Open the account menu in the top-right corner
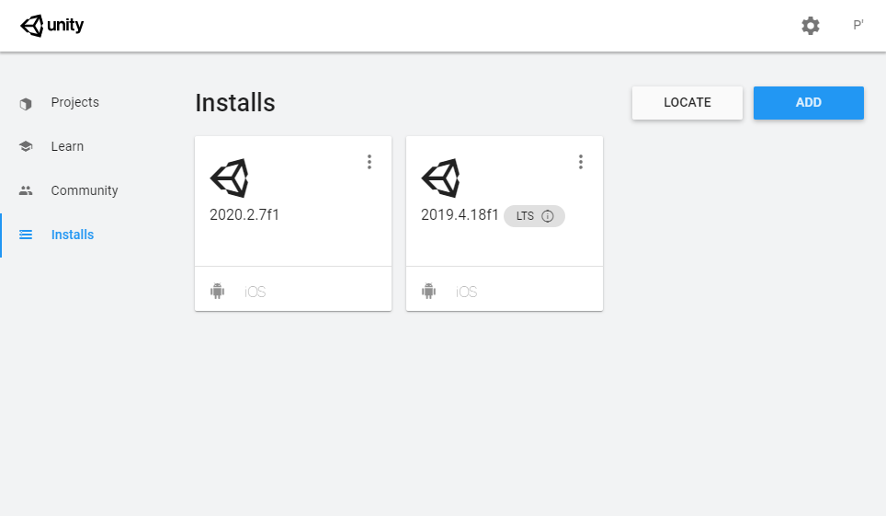This screenshot has height=516, width=886. (858, 26)
